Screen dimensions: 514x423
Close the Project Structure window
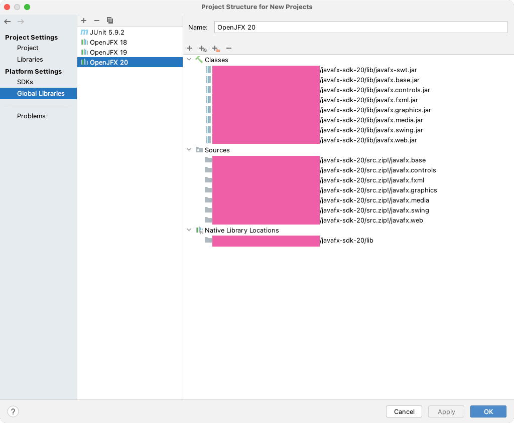tap(7, 7)
